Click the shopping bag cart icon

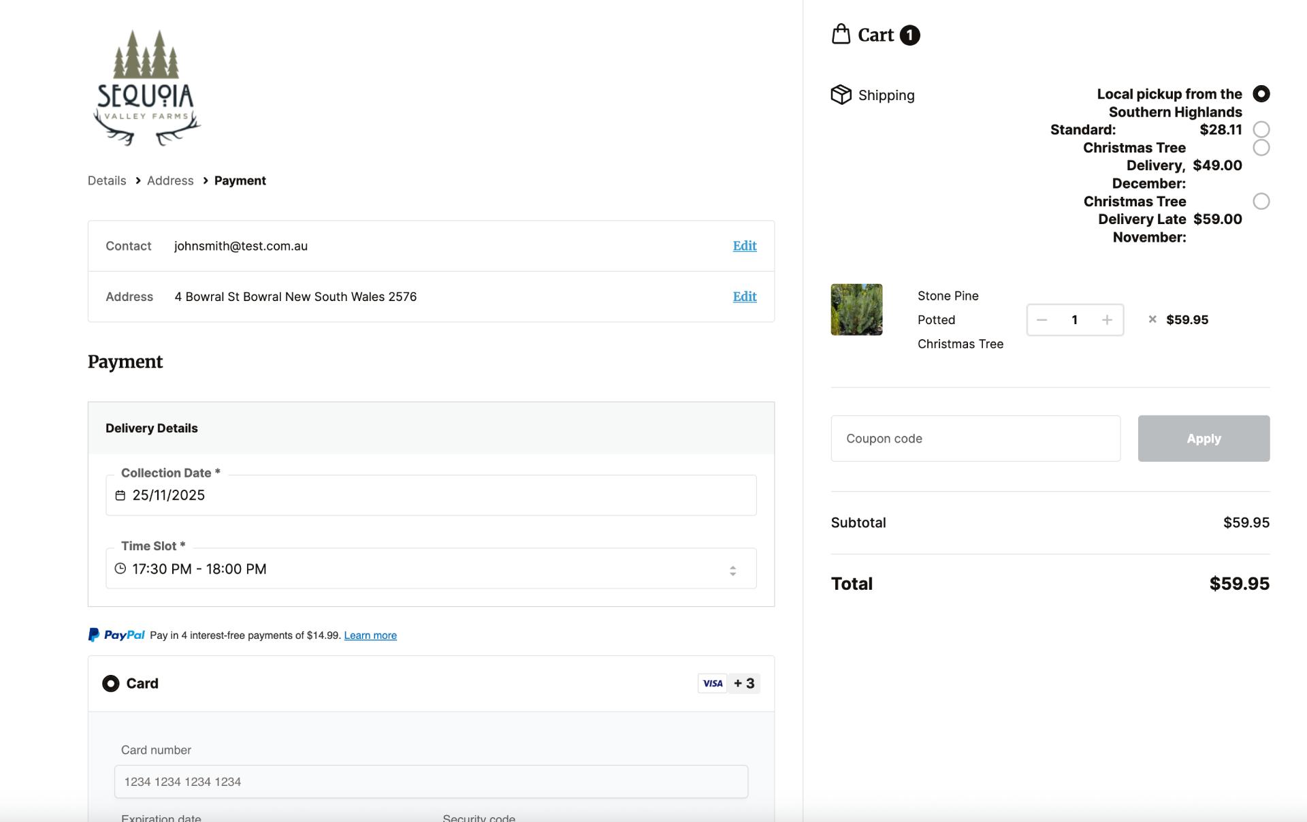[x=841, y=34]
